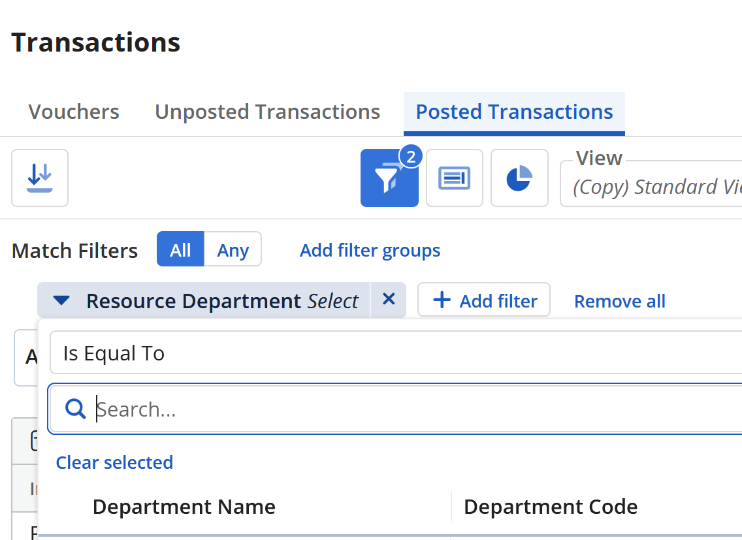This screenshot has height=540, width=742.
Task: Set Match Filters to All
Action: pyautogui.click(x=180, y=249)
